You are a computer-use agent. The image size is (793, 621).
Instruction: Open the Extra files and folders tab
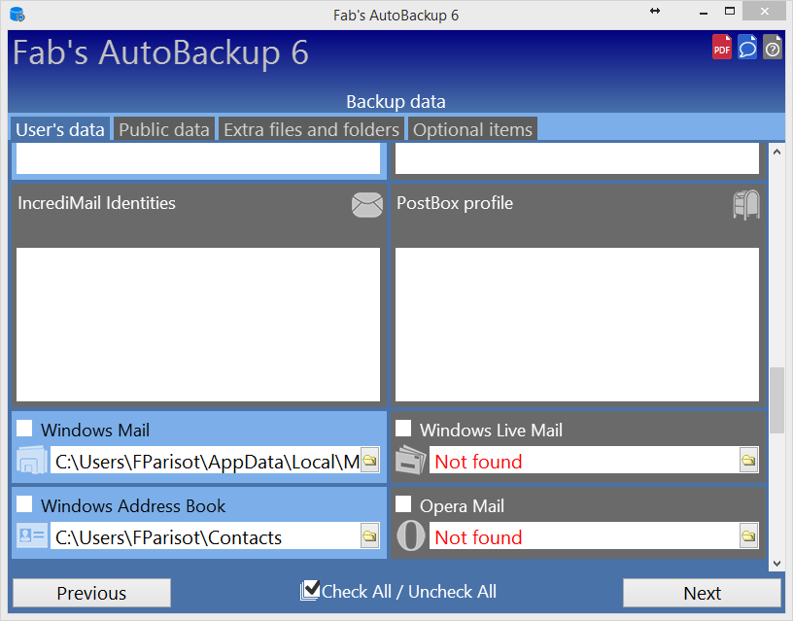point(312,129)
